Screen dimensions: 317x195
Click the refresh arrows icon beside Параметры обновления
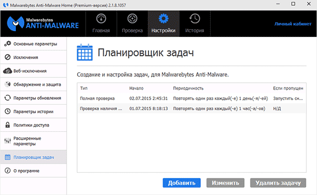coord(7,98)
